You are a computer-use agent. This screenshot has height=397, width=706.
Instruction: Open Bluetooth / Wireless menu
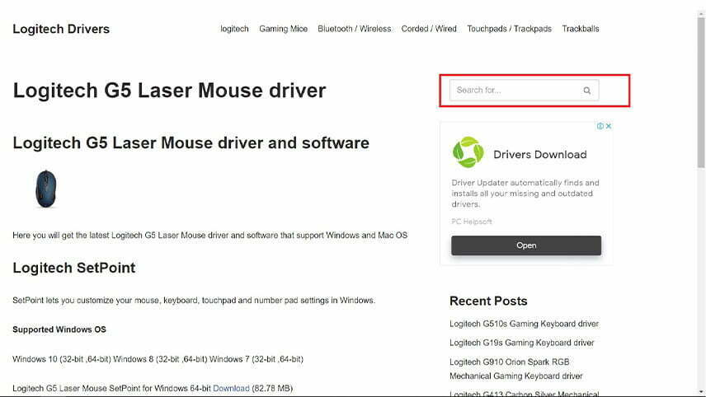pyautogui.click(x=355, y=29)
